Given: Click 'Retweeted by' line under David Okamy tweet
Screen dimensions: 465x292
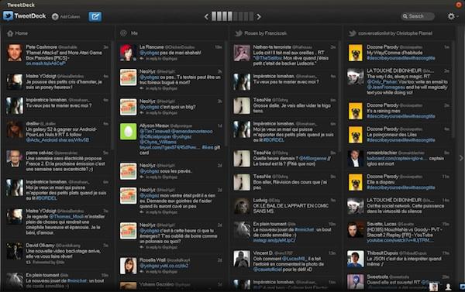Looking at the screenshot, I should [47, 263].
